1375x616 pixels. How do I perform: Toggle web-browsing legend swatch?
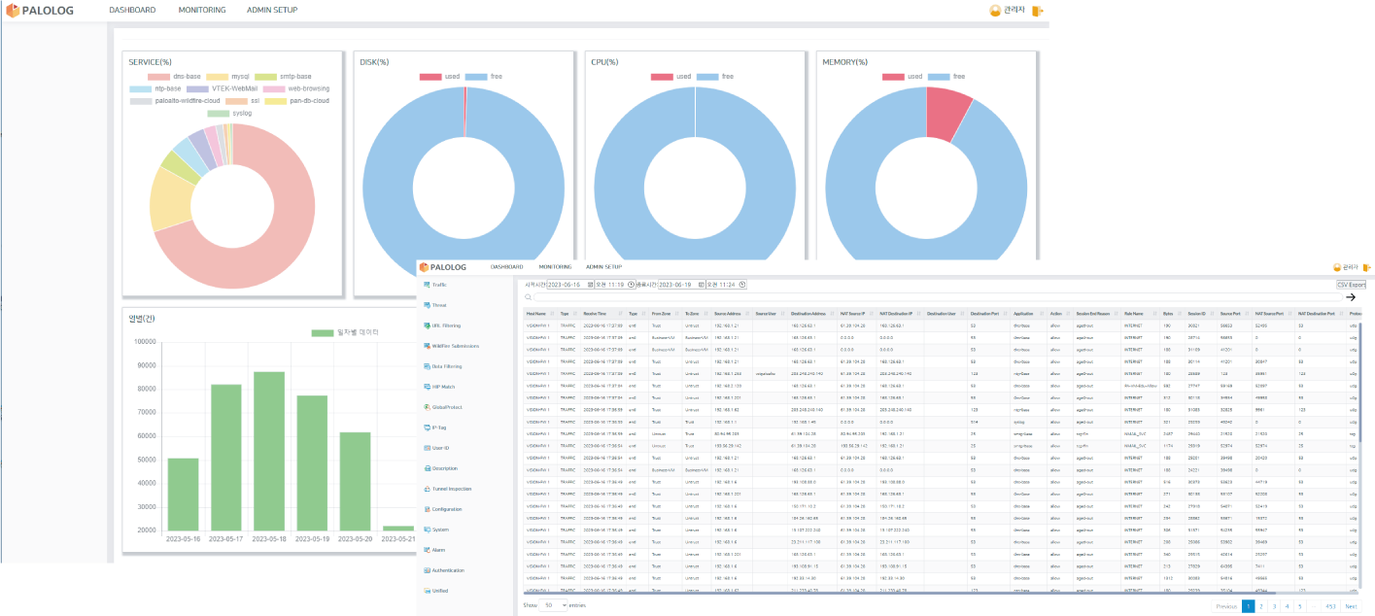[272, 88]
